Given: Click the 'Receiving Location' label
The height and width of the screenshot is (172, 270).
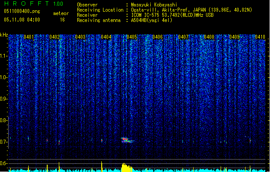Looking at the screenshot, I should [x=100, y=10].
